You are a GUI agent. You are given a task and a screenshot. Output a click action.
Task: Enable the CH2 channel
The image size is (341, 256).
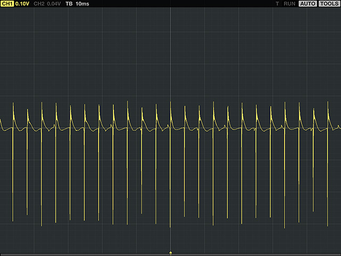(x=38, y=4)
